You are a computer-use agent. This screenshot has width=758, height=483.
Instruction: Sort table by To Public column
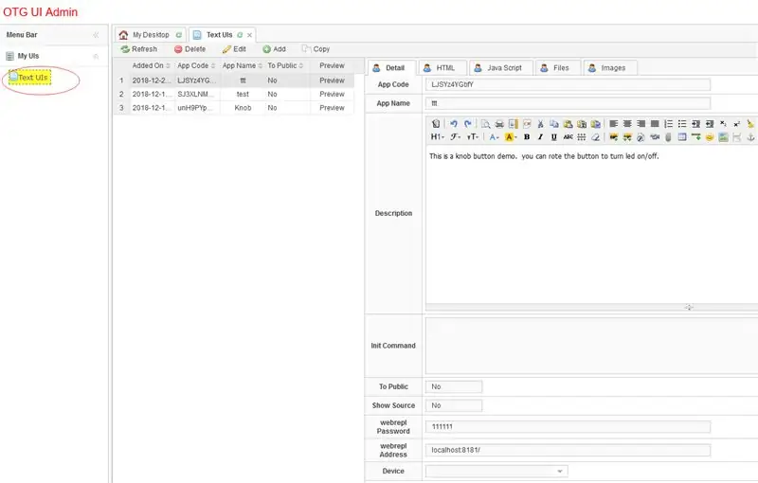[x=286, y=65]
